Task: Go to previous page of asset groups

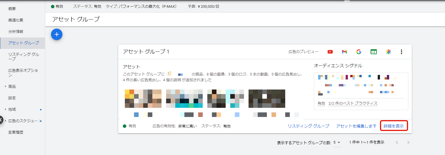Action: (x=397, y=142)
